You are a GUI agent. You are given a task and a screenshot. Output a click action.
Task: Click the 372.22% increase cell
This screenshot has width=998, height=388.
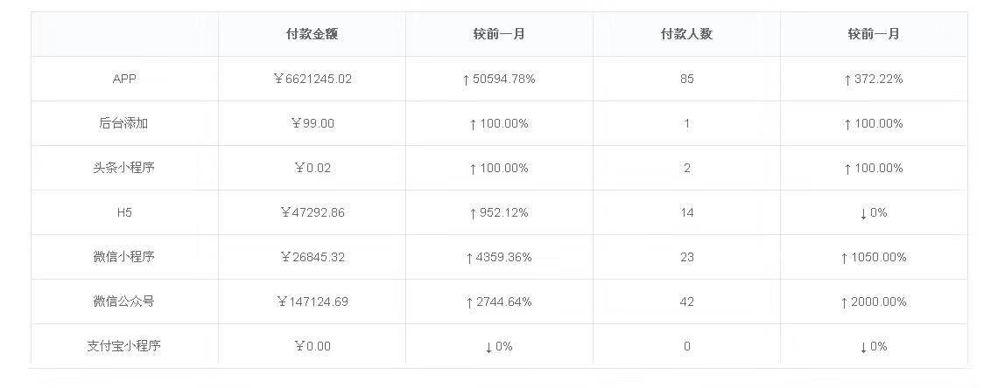874,79
